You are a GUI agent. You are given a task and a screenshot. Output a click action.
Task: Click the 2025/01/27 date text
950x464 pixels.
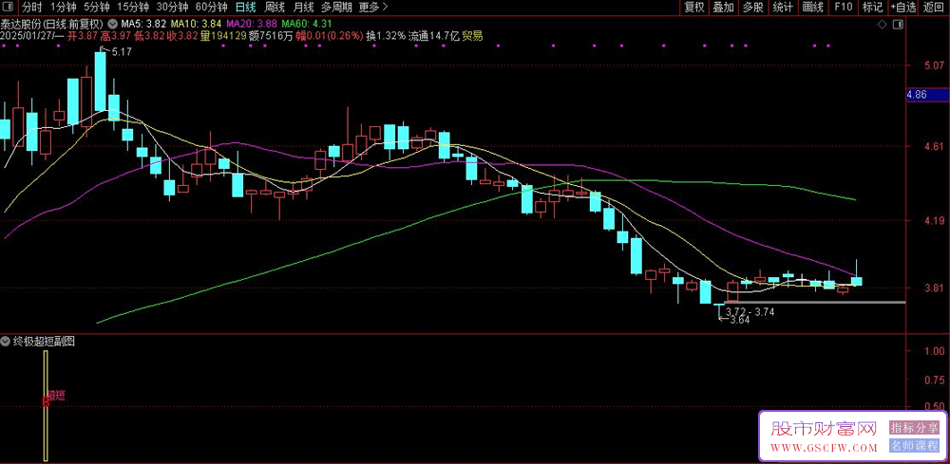click(26, 36)
